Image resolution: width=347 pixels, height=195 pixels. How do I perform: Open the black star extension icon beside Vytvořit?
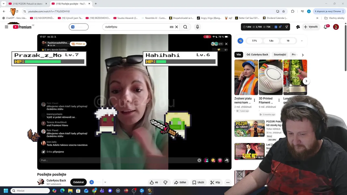[298, 27]
